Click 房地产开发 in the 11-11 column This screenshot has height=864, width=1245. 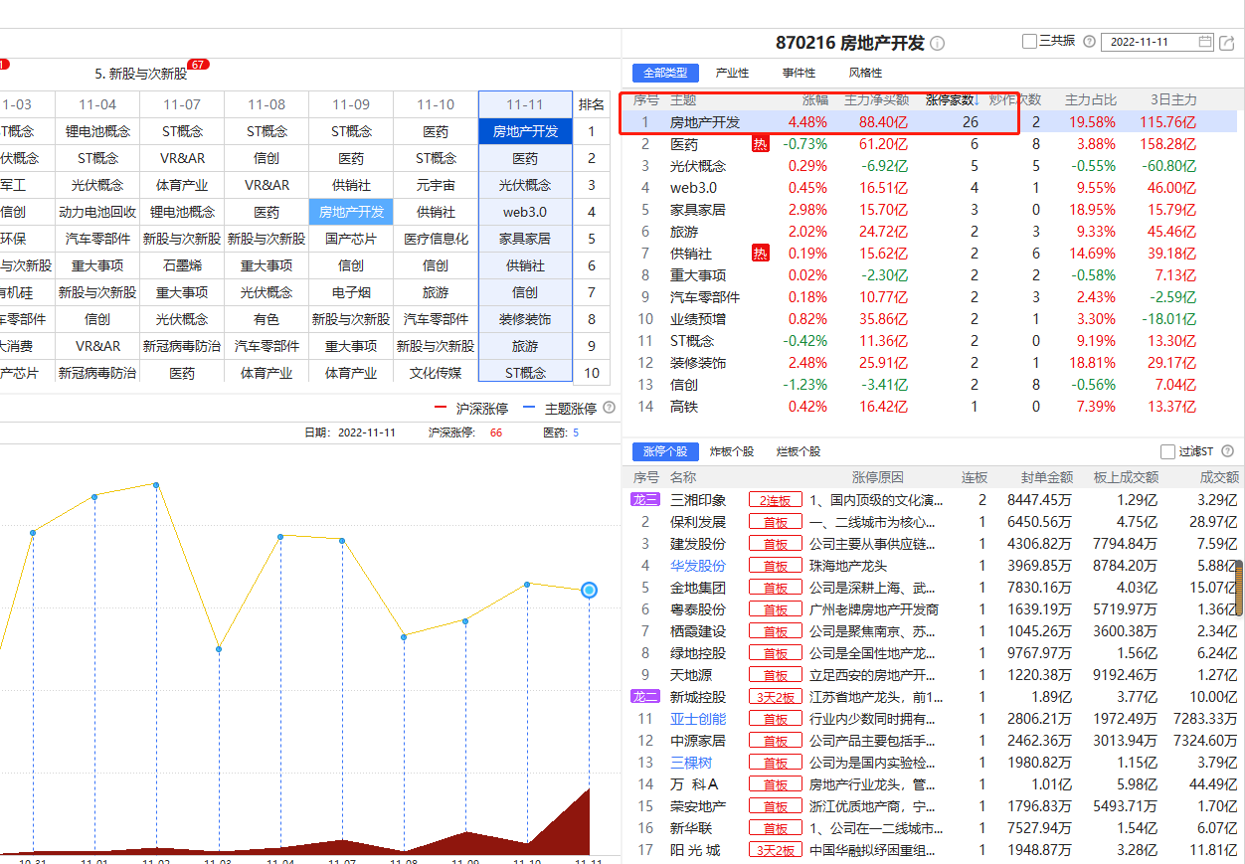525,131
